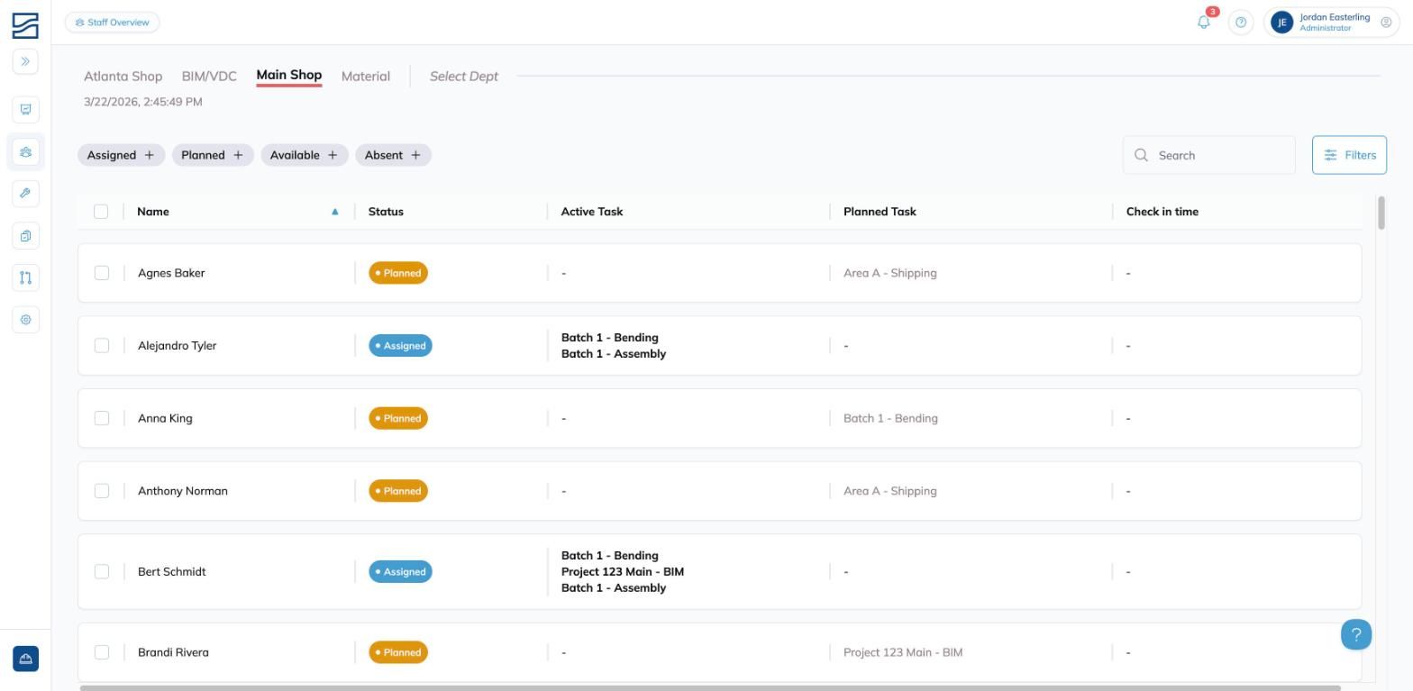Click the magnifier icon in Search
The width and height of the screenshot is (1413, 691).
[x=1141, y=155]
